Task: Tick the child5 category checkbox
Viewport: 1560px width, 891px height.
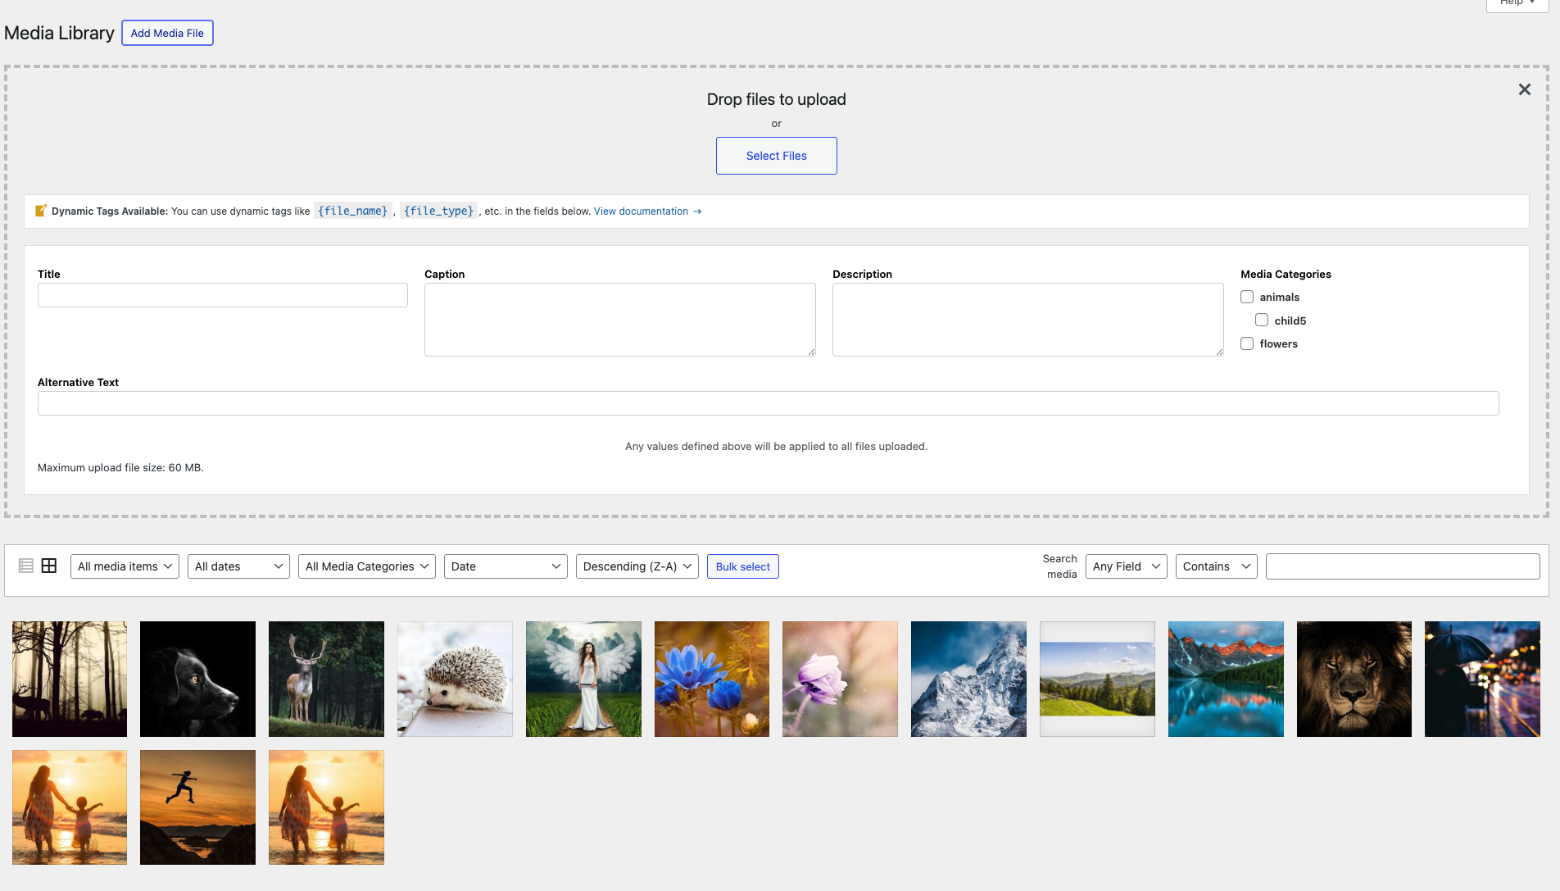Action: (1262, 320)
